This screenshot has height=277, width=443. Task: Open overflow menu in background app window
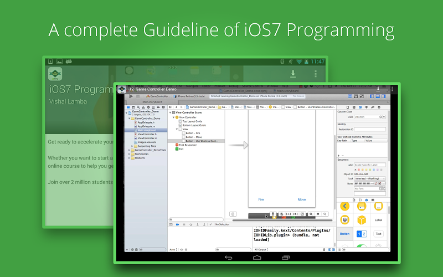(315, 74)
